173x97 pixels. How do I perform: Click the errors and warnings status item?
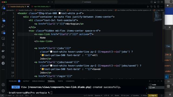tap(20, 95)
